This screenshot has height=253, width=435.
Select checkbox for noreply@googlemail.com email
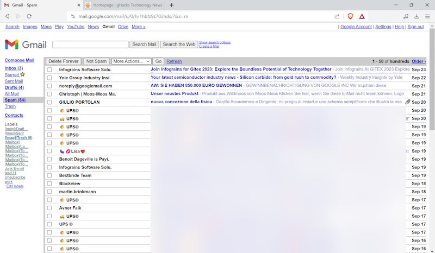(x=49, y=86)
